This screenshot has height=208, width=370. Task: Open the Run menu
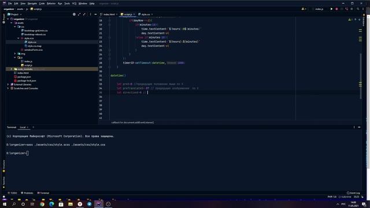click(60, 3)
